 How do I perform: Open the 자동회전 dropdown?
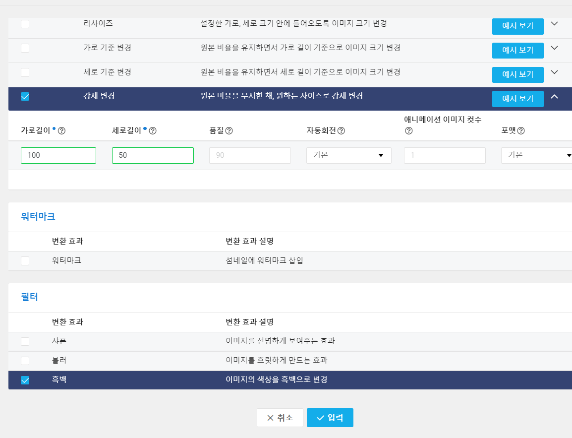coord(348,155)
